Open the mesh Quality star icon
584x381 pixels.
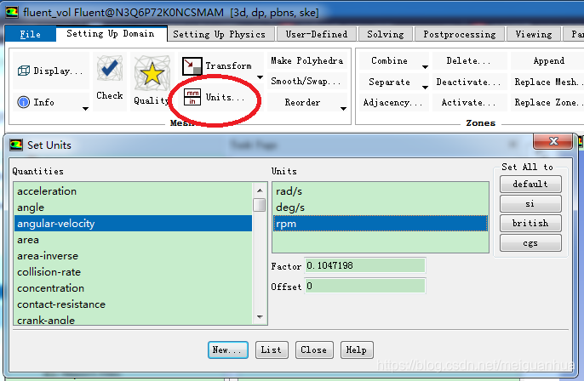click(152, 73)
